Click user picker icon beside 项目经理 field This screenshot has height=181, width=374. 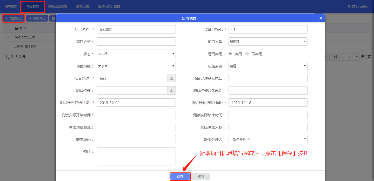[x=172, y=78]
